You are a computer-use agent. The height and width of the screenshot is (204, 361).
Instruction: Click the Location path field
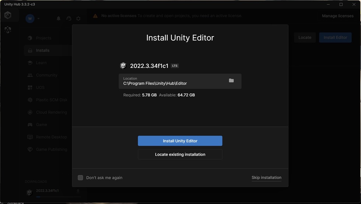[180, 81]
